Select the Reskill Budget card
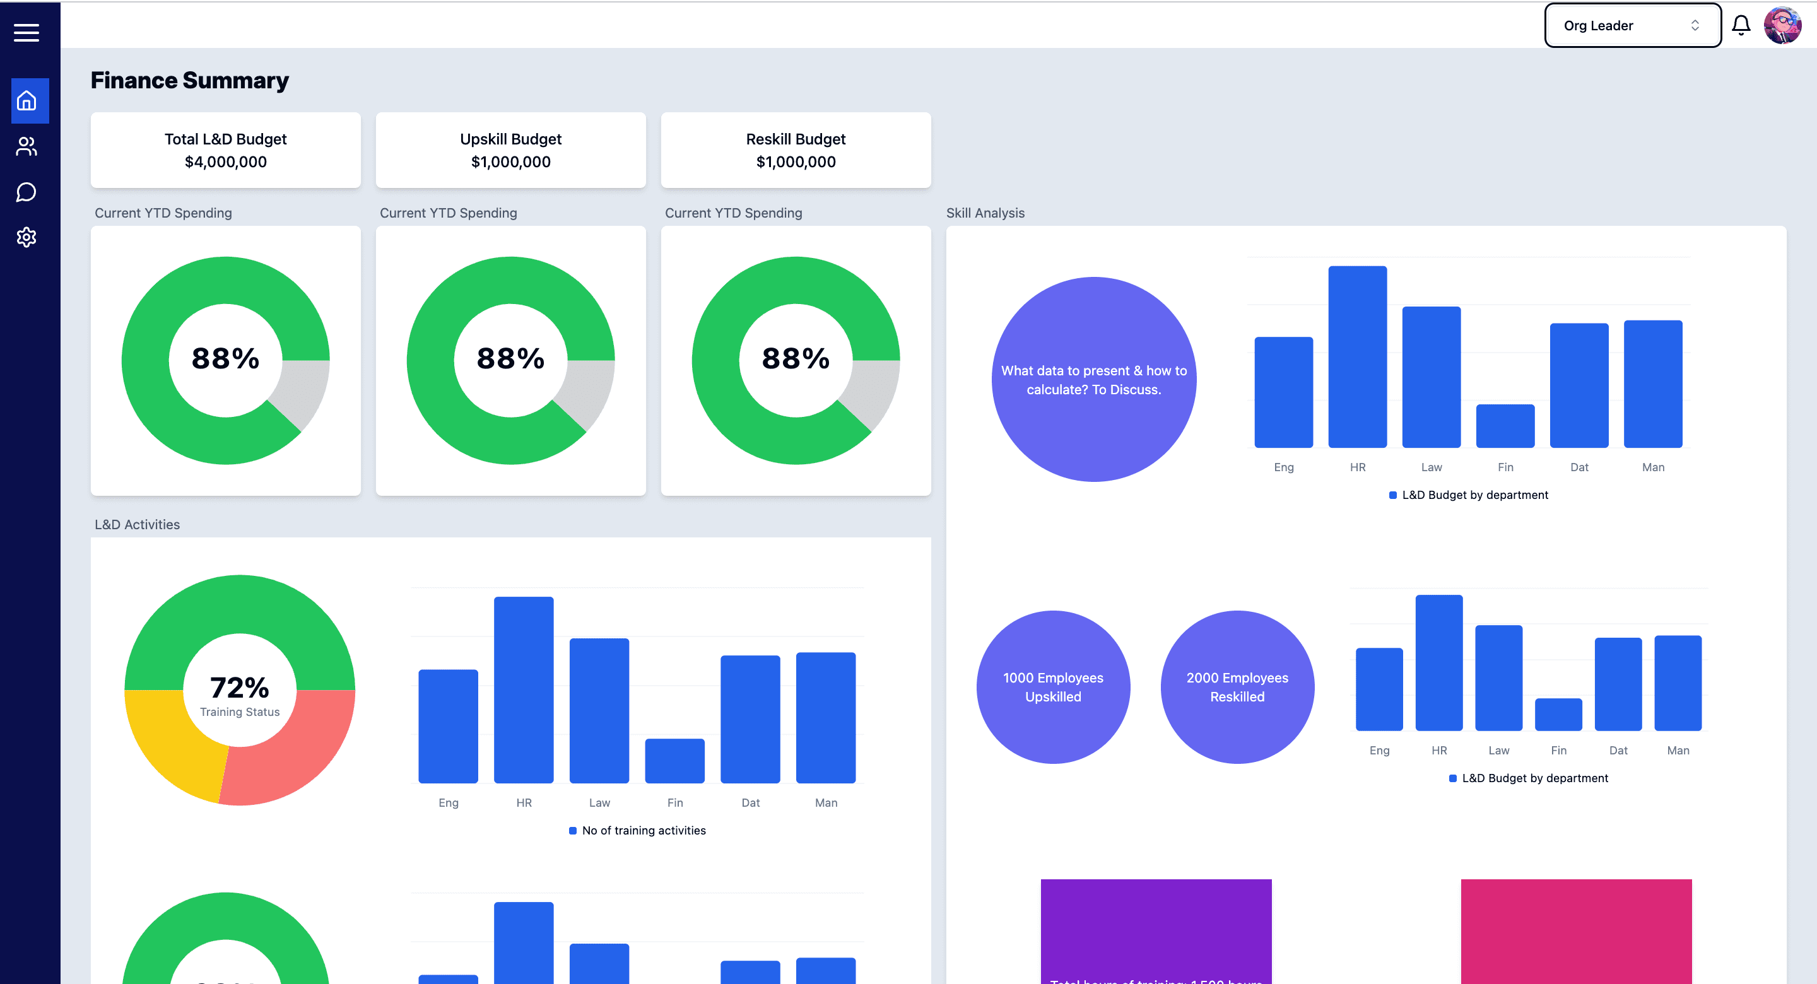 [x=796, y=149]
